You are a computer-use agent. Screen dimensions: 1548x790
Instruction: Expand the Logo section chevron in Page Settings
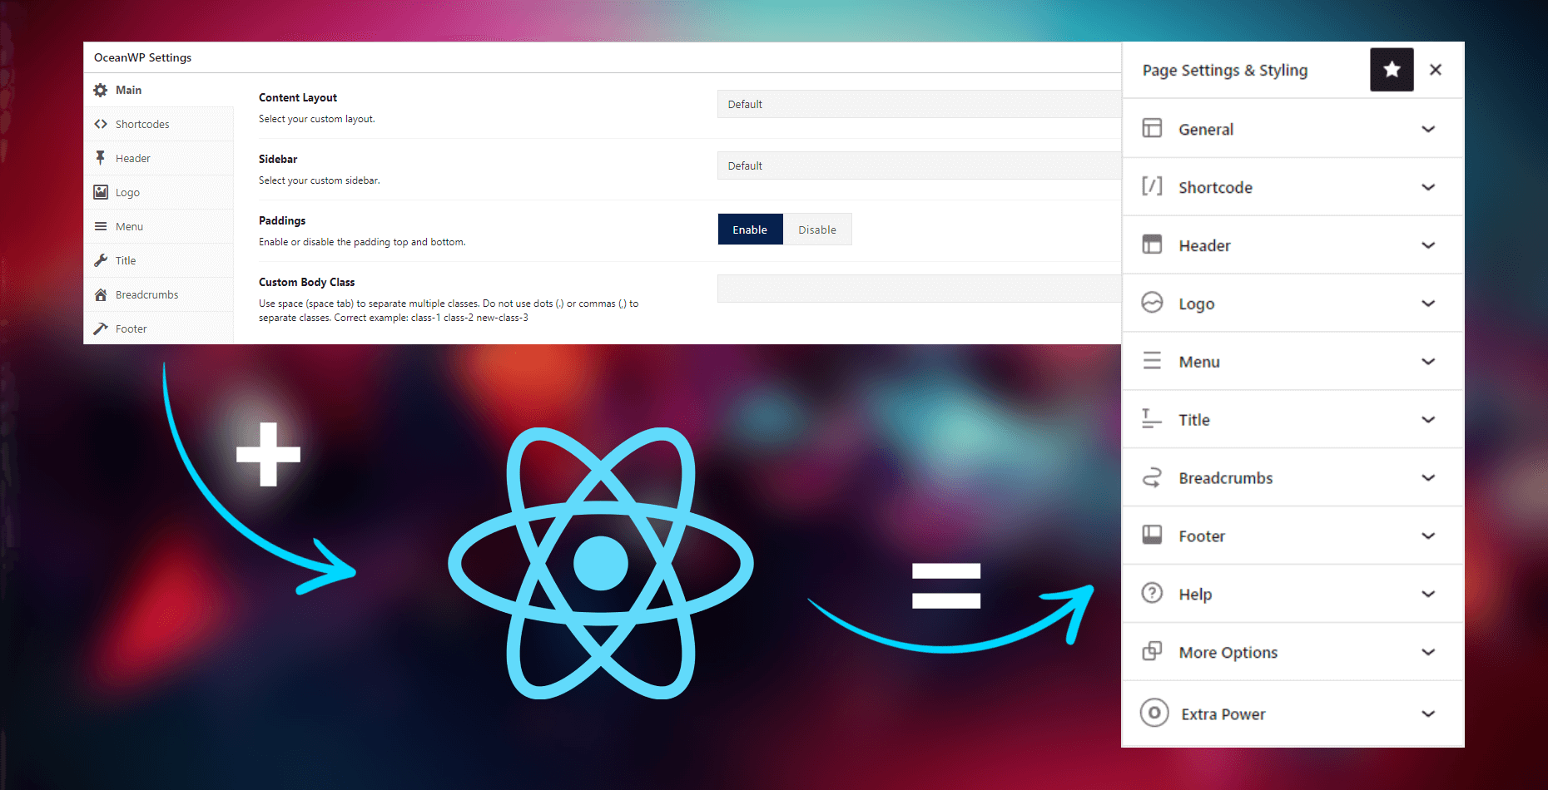(1428, 304)
